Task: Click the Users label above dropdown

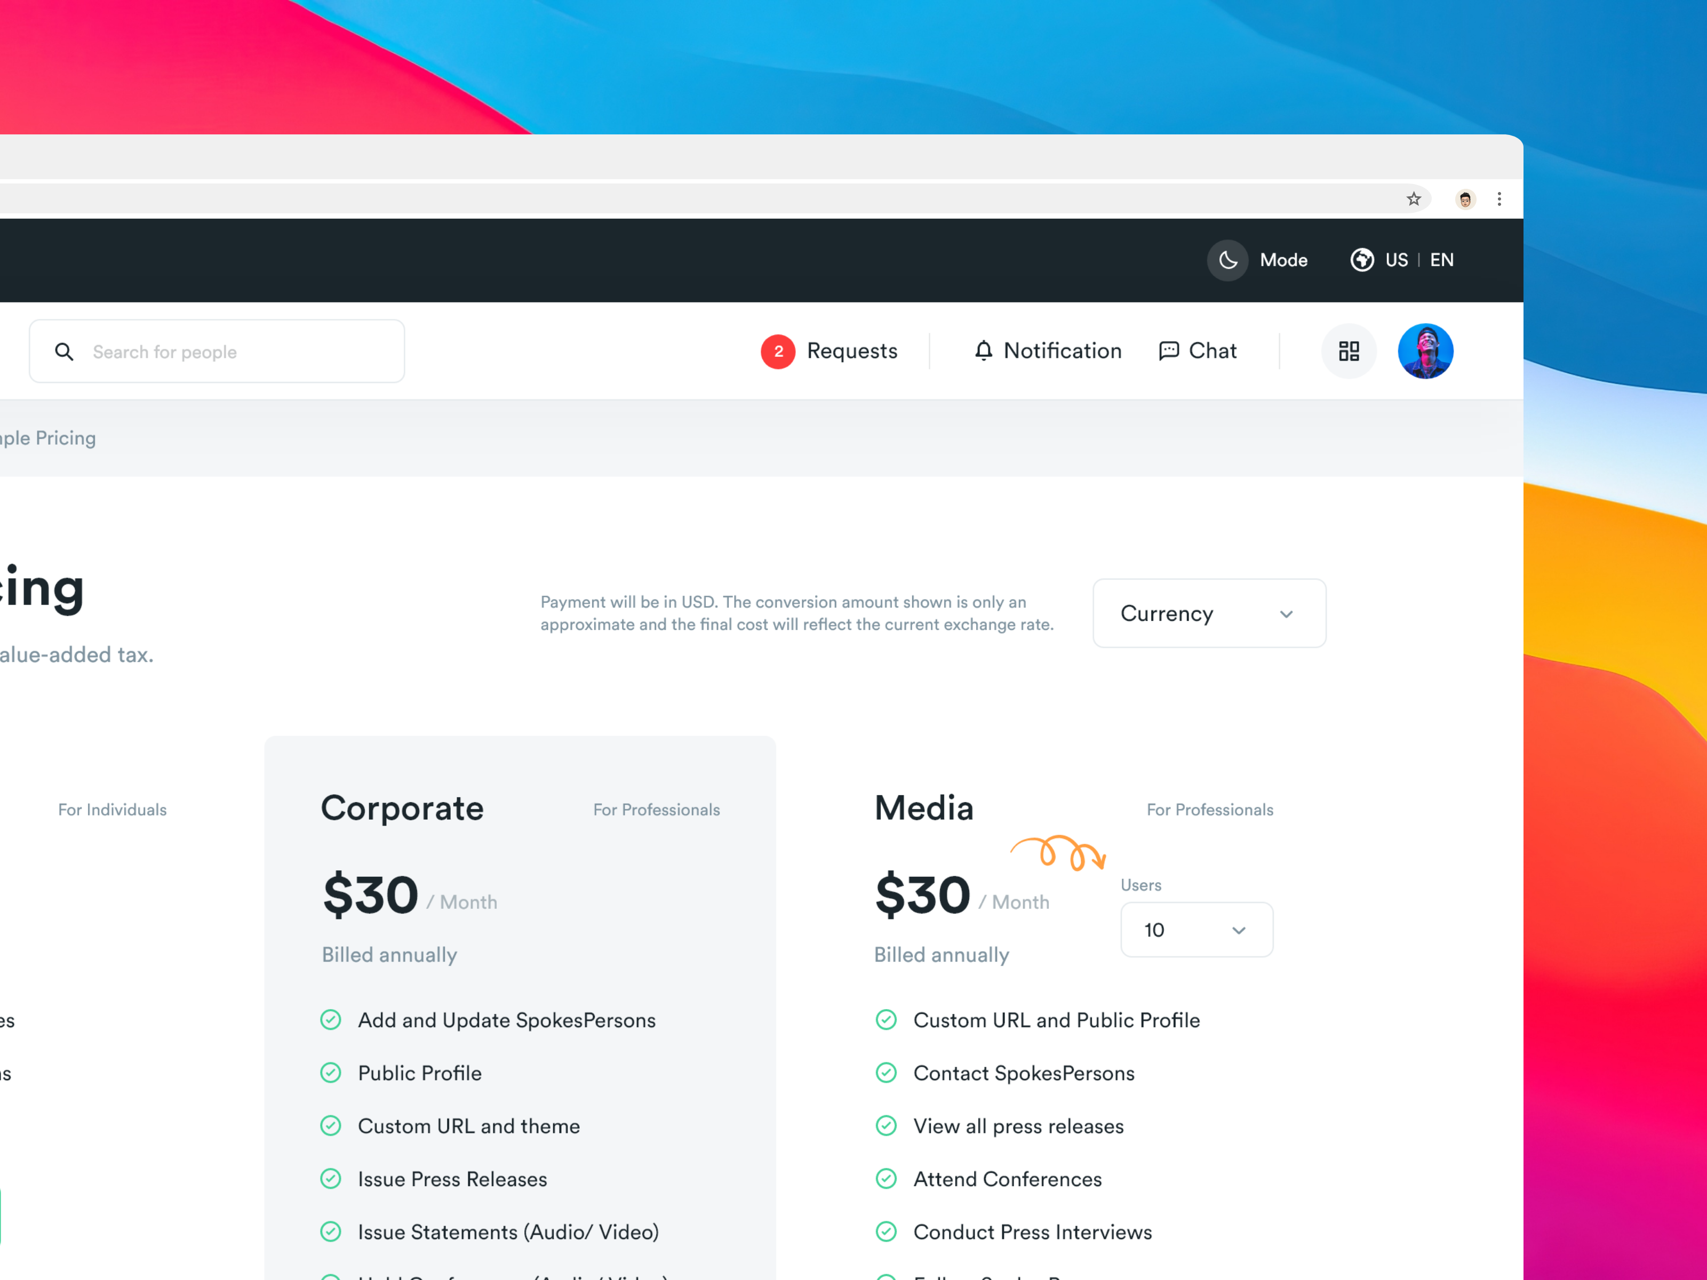Action: click(x=1140, y=885)
